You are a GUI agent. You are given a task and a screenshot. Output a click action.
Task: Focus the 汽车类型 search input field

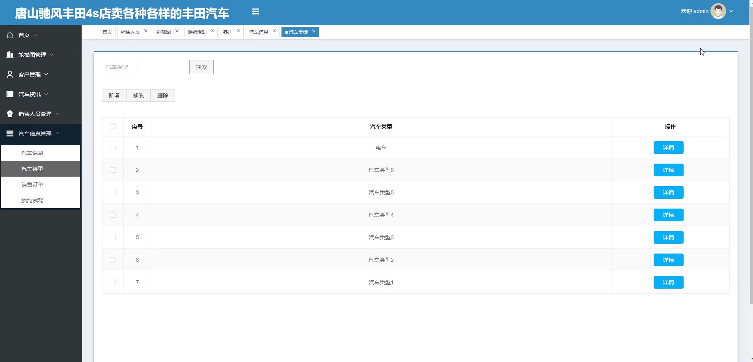(x=120, y=67)
